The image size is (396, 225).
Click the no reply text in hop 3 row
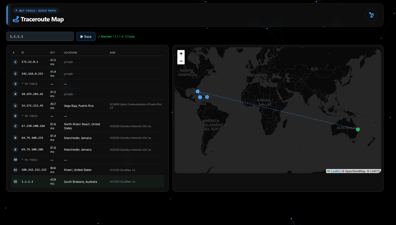point(30,84)
